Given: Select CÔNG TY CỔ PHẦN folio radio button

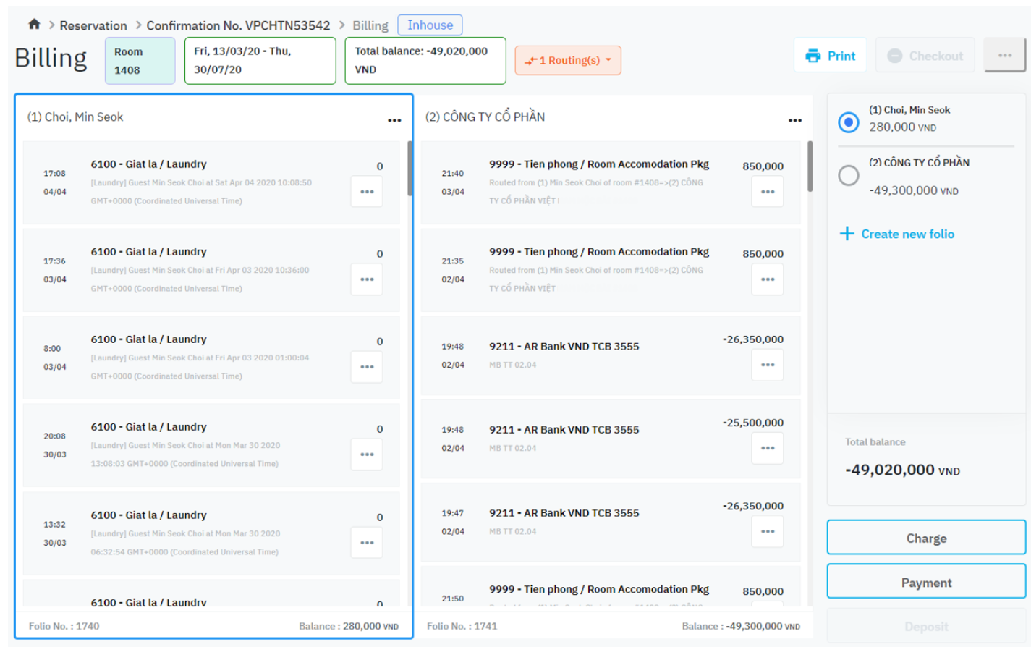Looking at the screenshot, I should click(848, 175).
